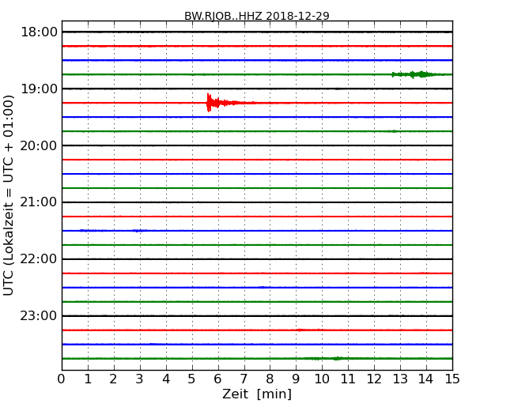Image resolution: width=514 pixels, height=411 pixels.
Task: Select the 20:00 y-axis tick label
Action: point(39,145)
